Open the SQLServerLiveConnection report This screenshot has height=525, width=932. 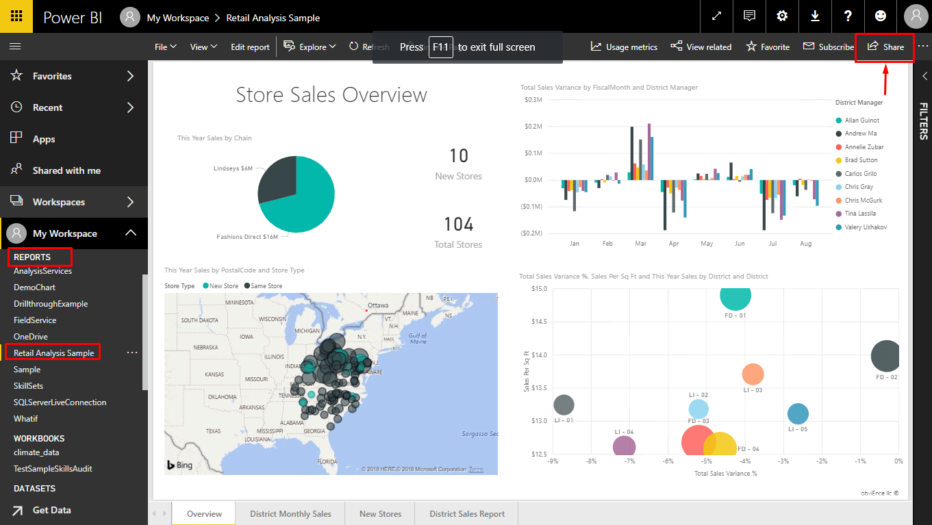click(60, 402)
